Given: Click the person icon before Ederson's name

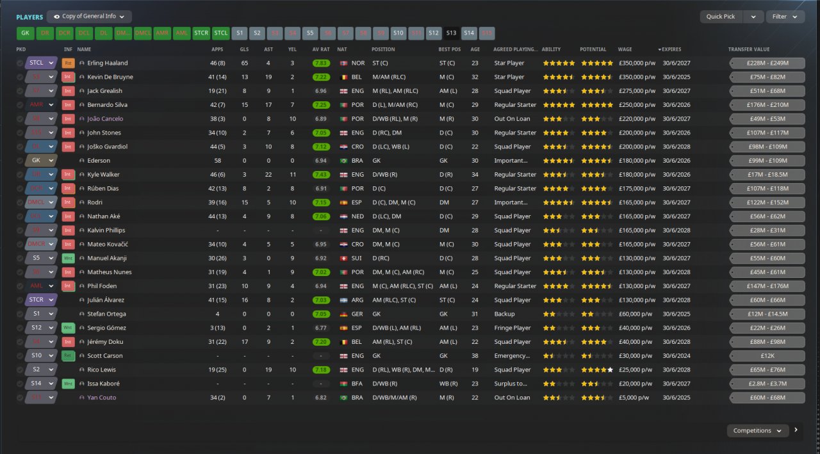Looking at the screenshot, I should [x=82, y=161].
